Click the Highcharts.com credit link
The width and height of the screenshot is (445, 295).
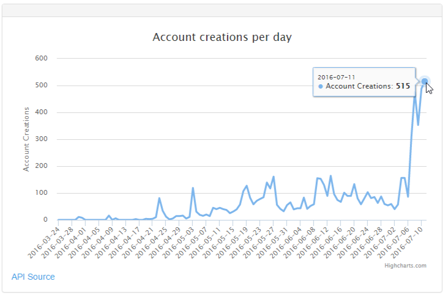click(405, 266)
